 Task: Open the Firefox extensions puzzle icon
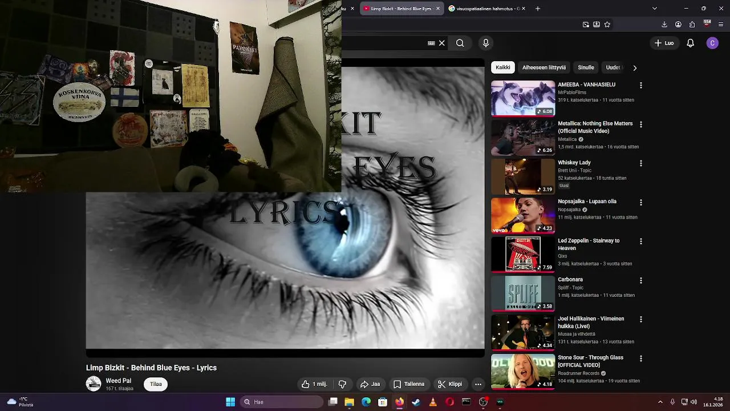coord(692,25)
